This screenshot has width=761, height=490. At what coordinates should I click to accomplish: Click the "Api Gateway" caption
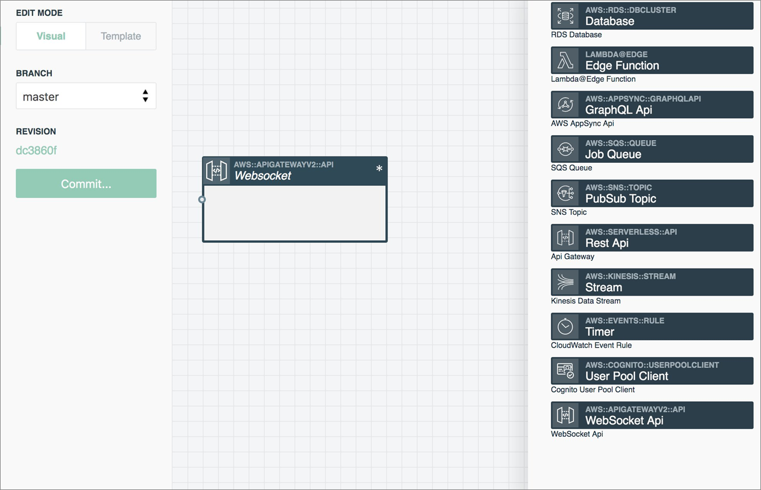pos(573,257)
